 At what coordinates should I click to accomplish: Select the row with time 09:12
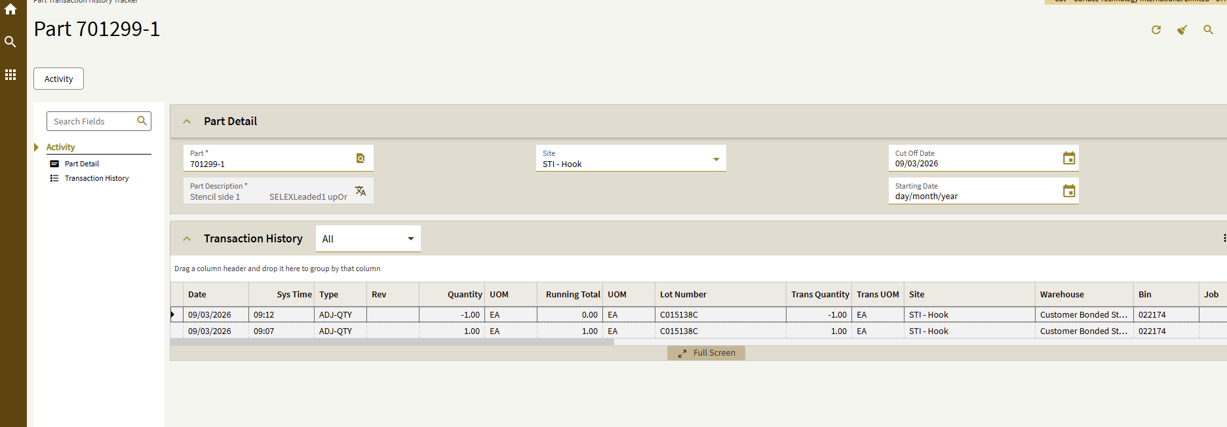699,315
